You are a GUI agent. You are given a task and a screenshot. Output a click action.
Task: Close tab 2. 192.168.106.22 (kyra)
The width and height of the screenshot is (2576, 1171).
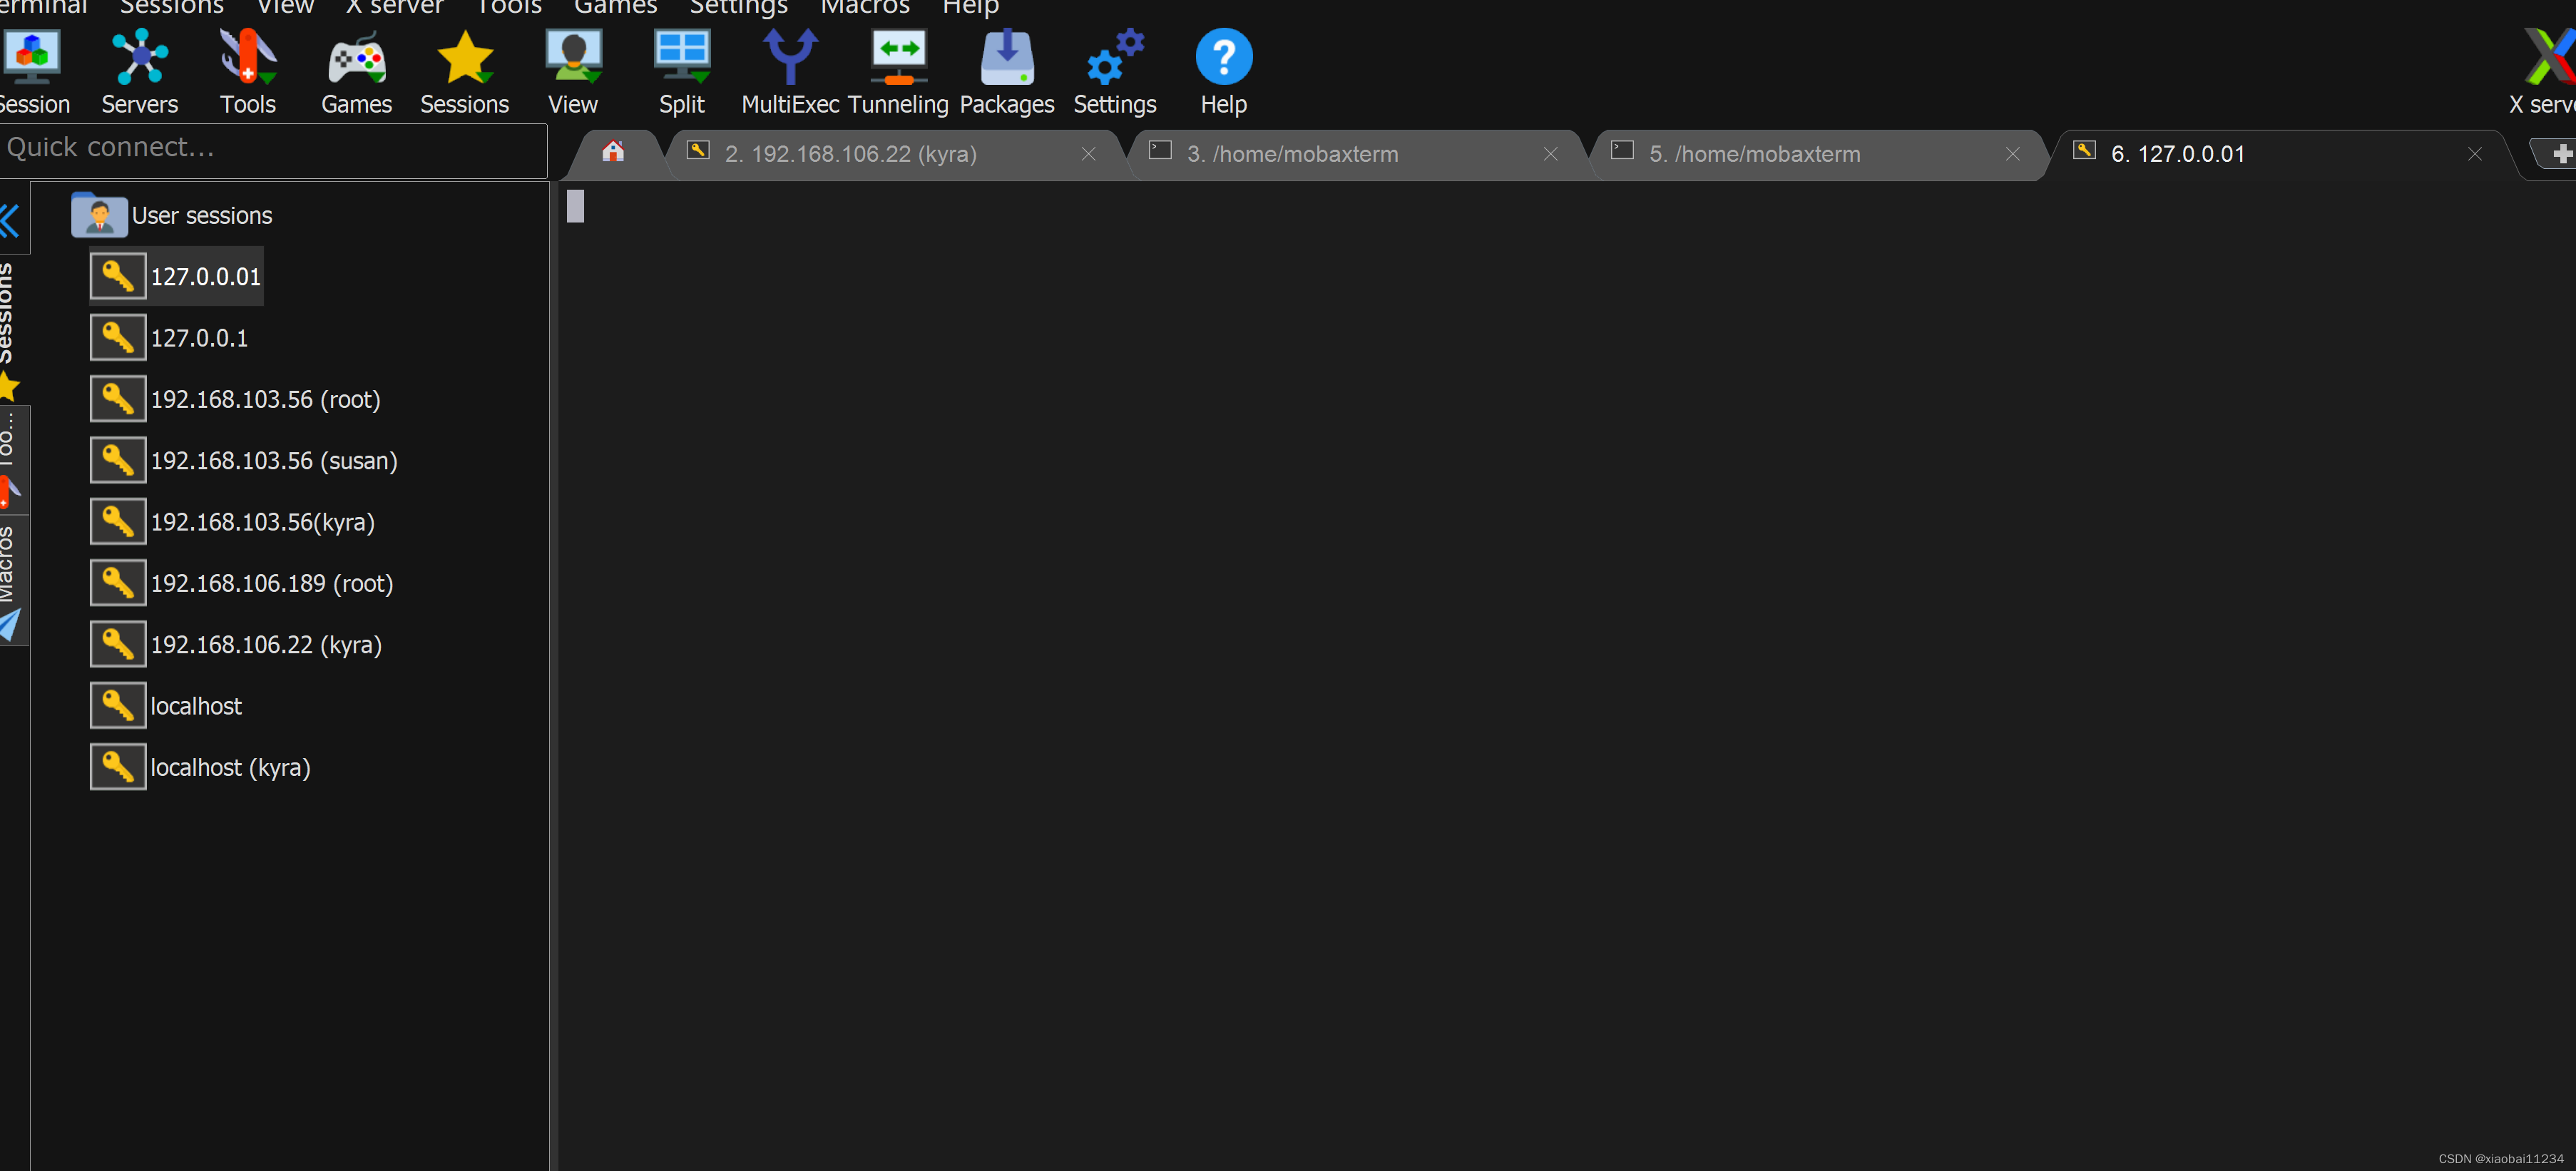(1088, 154)
